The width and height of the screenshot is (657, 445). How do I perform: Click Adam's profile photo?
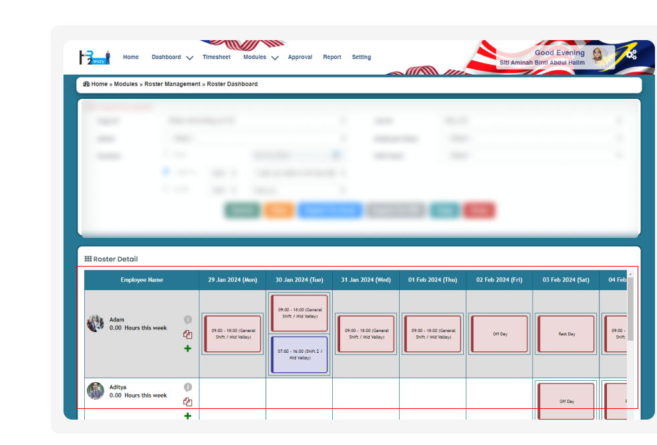point(96,323)
